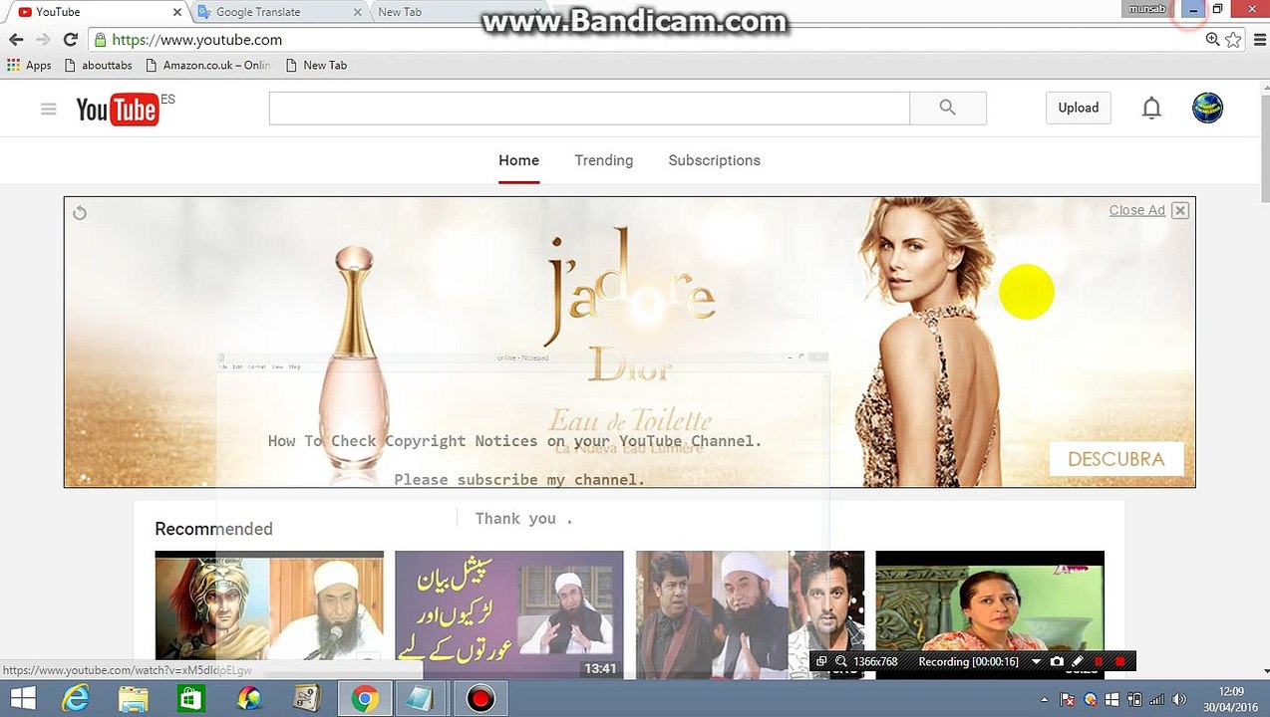This screenshot has height=717, width=1270.
Task: Click the J'adore Dior ad banner
Action: [629, 342]
